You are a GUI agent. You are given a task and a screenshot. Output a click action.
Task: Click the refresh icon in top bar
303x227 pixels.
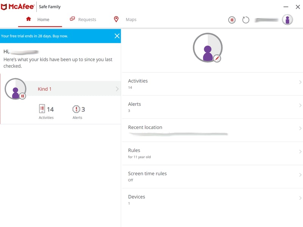point(245,20)
